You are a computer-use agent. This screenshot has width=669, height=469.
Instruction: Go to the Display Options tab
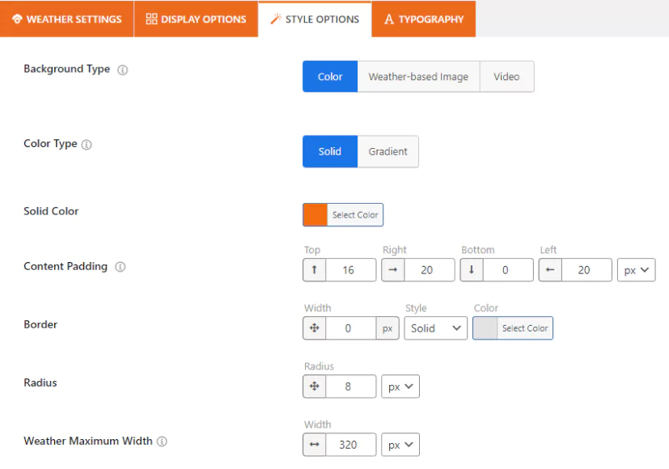(x=196, y=19)
